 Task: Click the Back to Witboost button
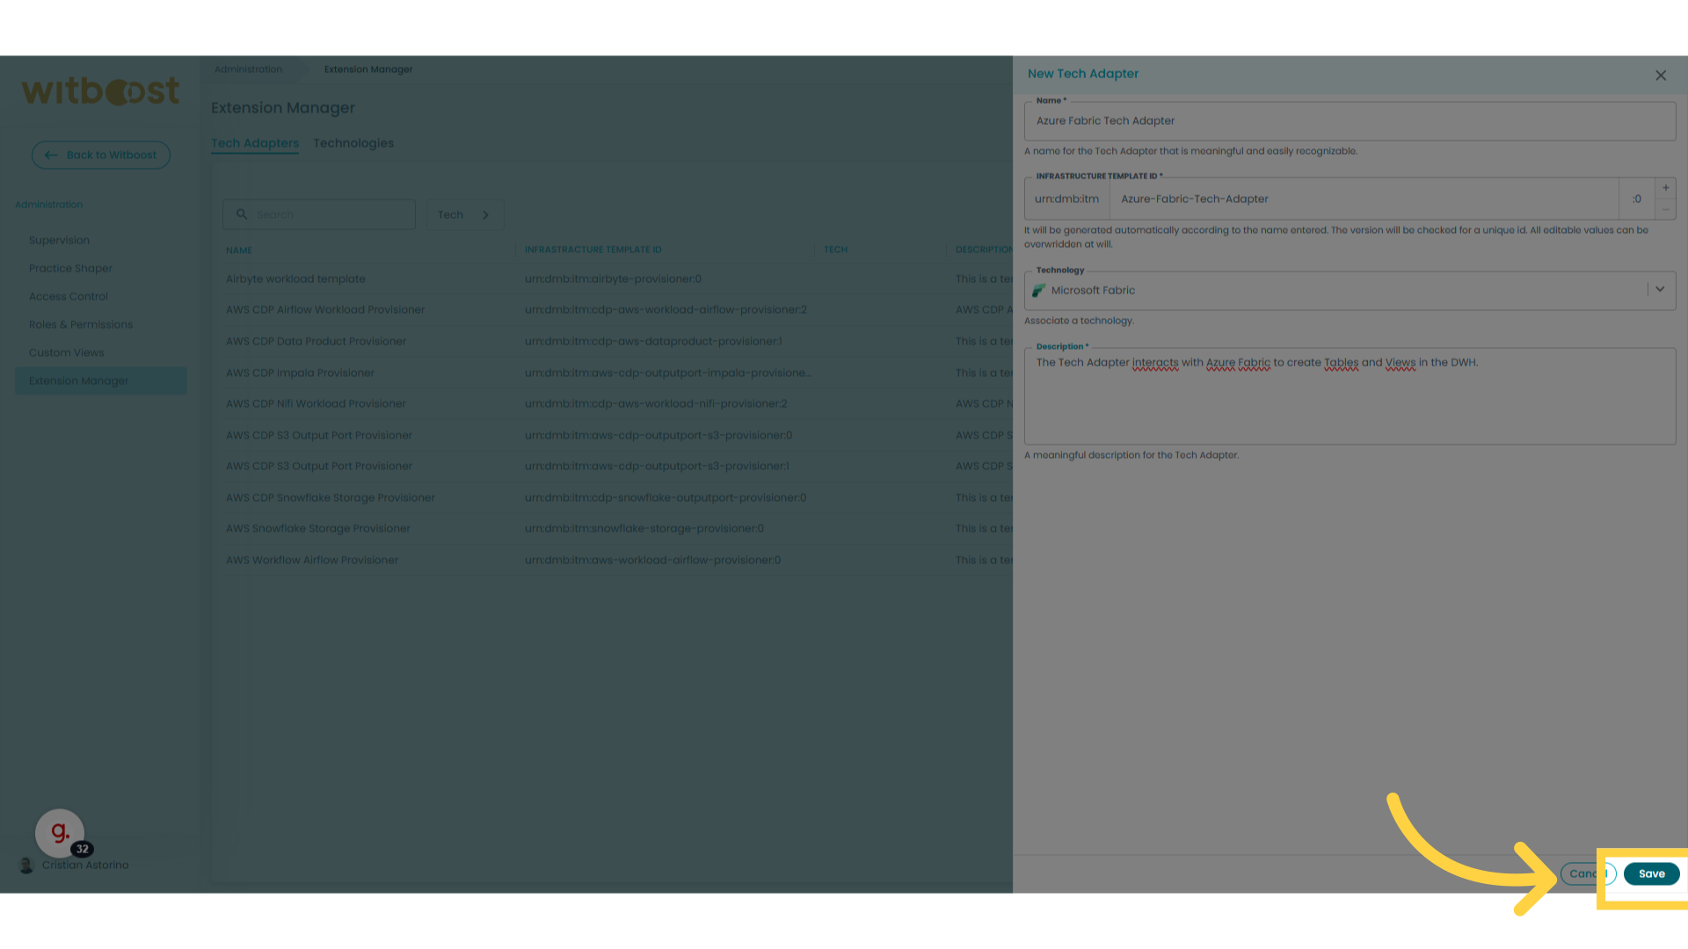pyautogui.click(x=101, y=155)
